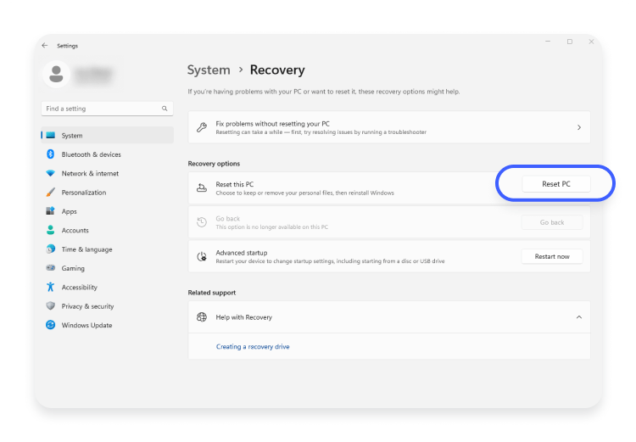636x442 pixels.
Task: Click the Help with Recovery globe icon
Action: coord(202,317)
